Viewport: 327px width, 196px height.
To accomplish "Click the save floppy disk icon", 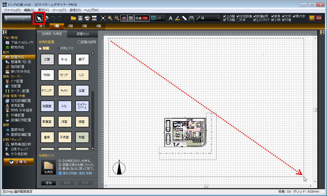I will click(80, 18).
